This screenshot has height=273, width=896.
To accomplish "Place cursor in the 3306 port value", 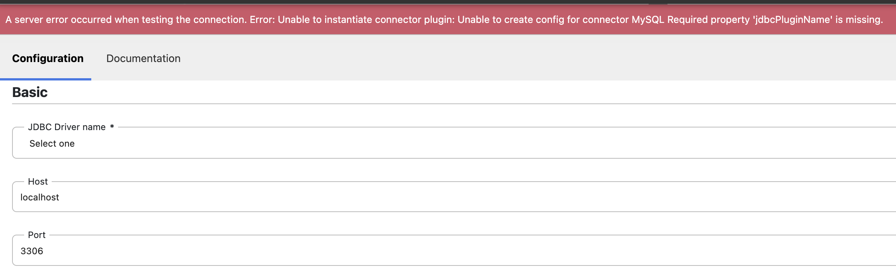I will tap(32, 251).
